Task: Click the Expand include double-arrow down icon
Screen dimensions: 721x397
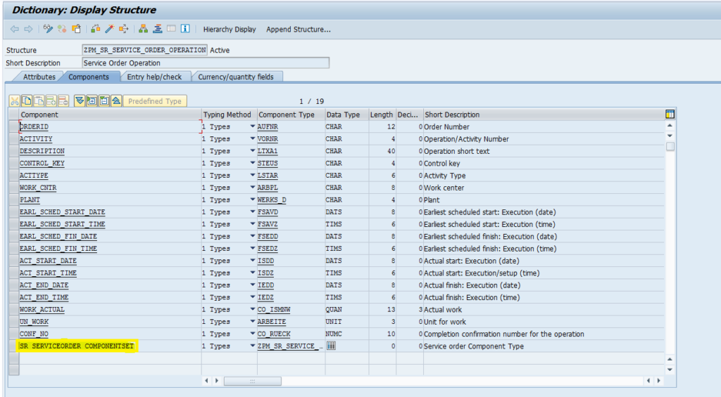Action: tap(80, 101)
